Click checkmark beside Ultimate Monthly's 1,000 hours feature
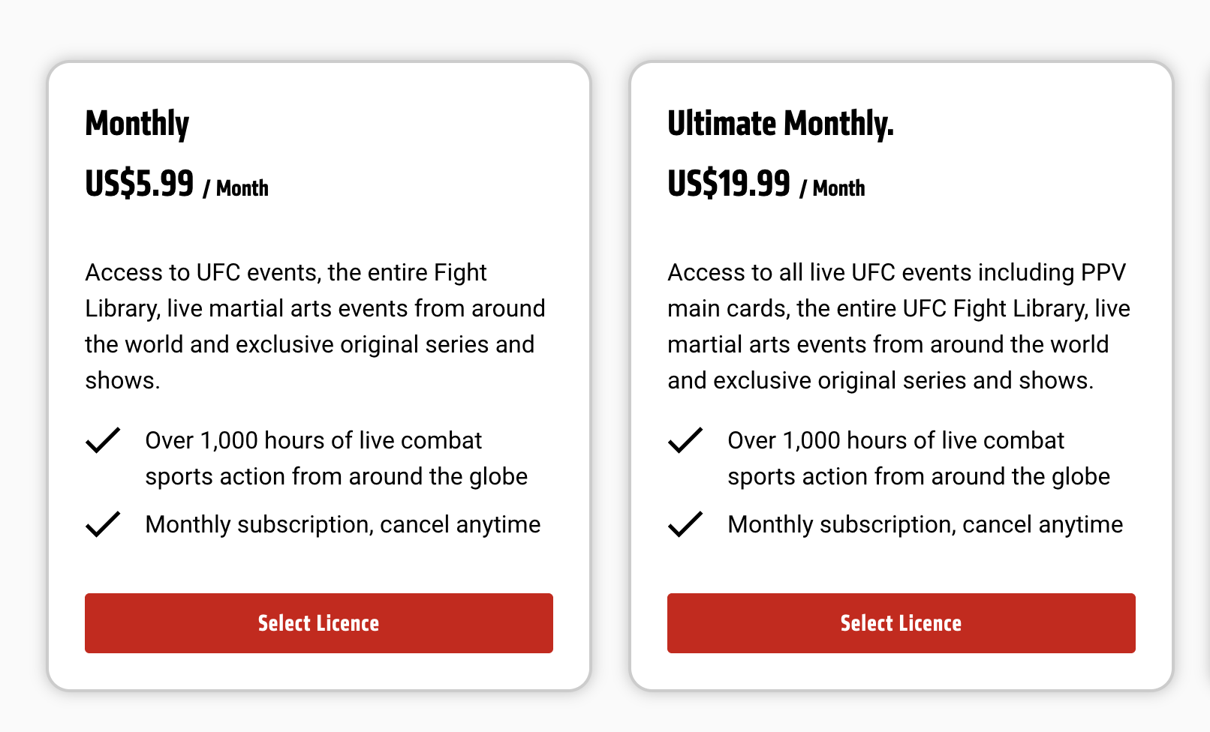This screenshot has width=1210, height=732. (x=685, y=440)
